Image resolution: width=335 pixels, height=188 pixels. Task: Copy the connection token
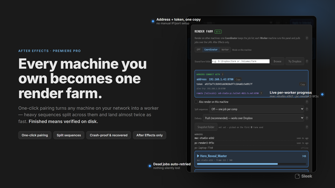303,84
